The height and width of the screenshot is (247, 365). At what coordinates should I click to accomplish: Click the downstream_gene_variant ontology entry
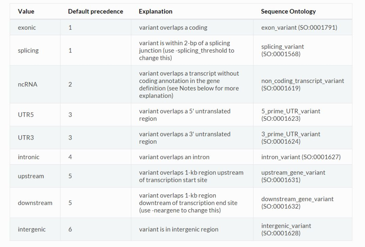click(x=297, y=203)
